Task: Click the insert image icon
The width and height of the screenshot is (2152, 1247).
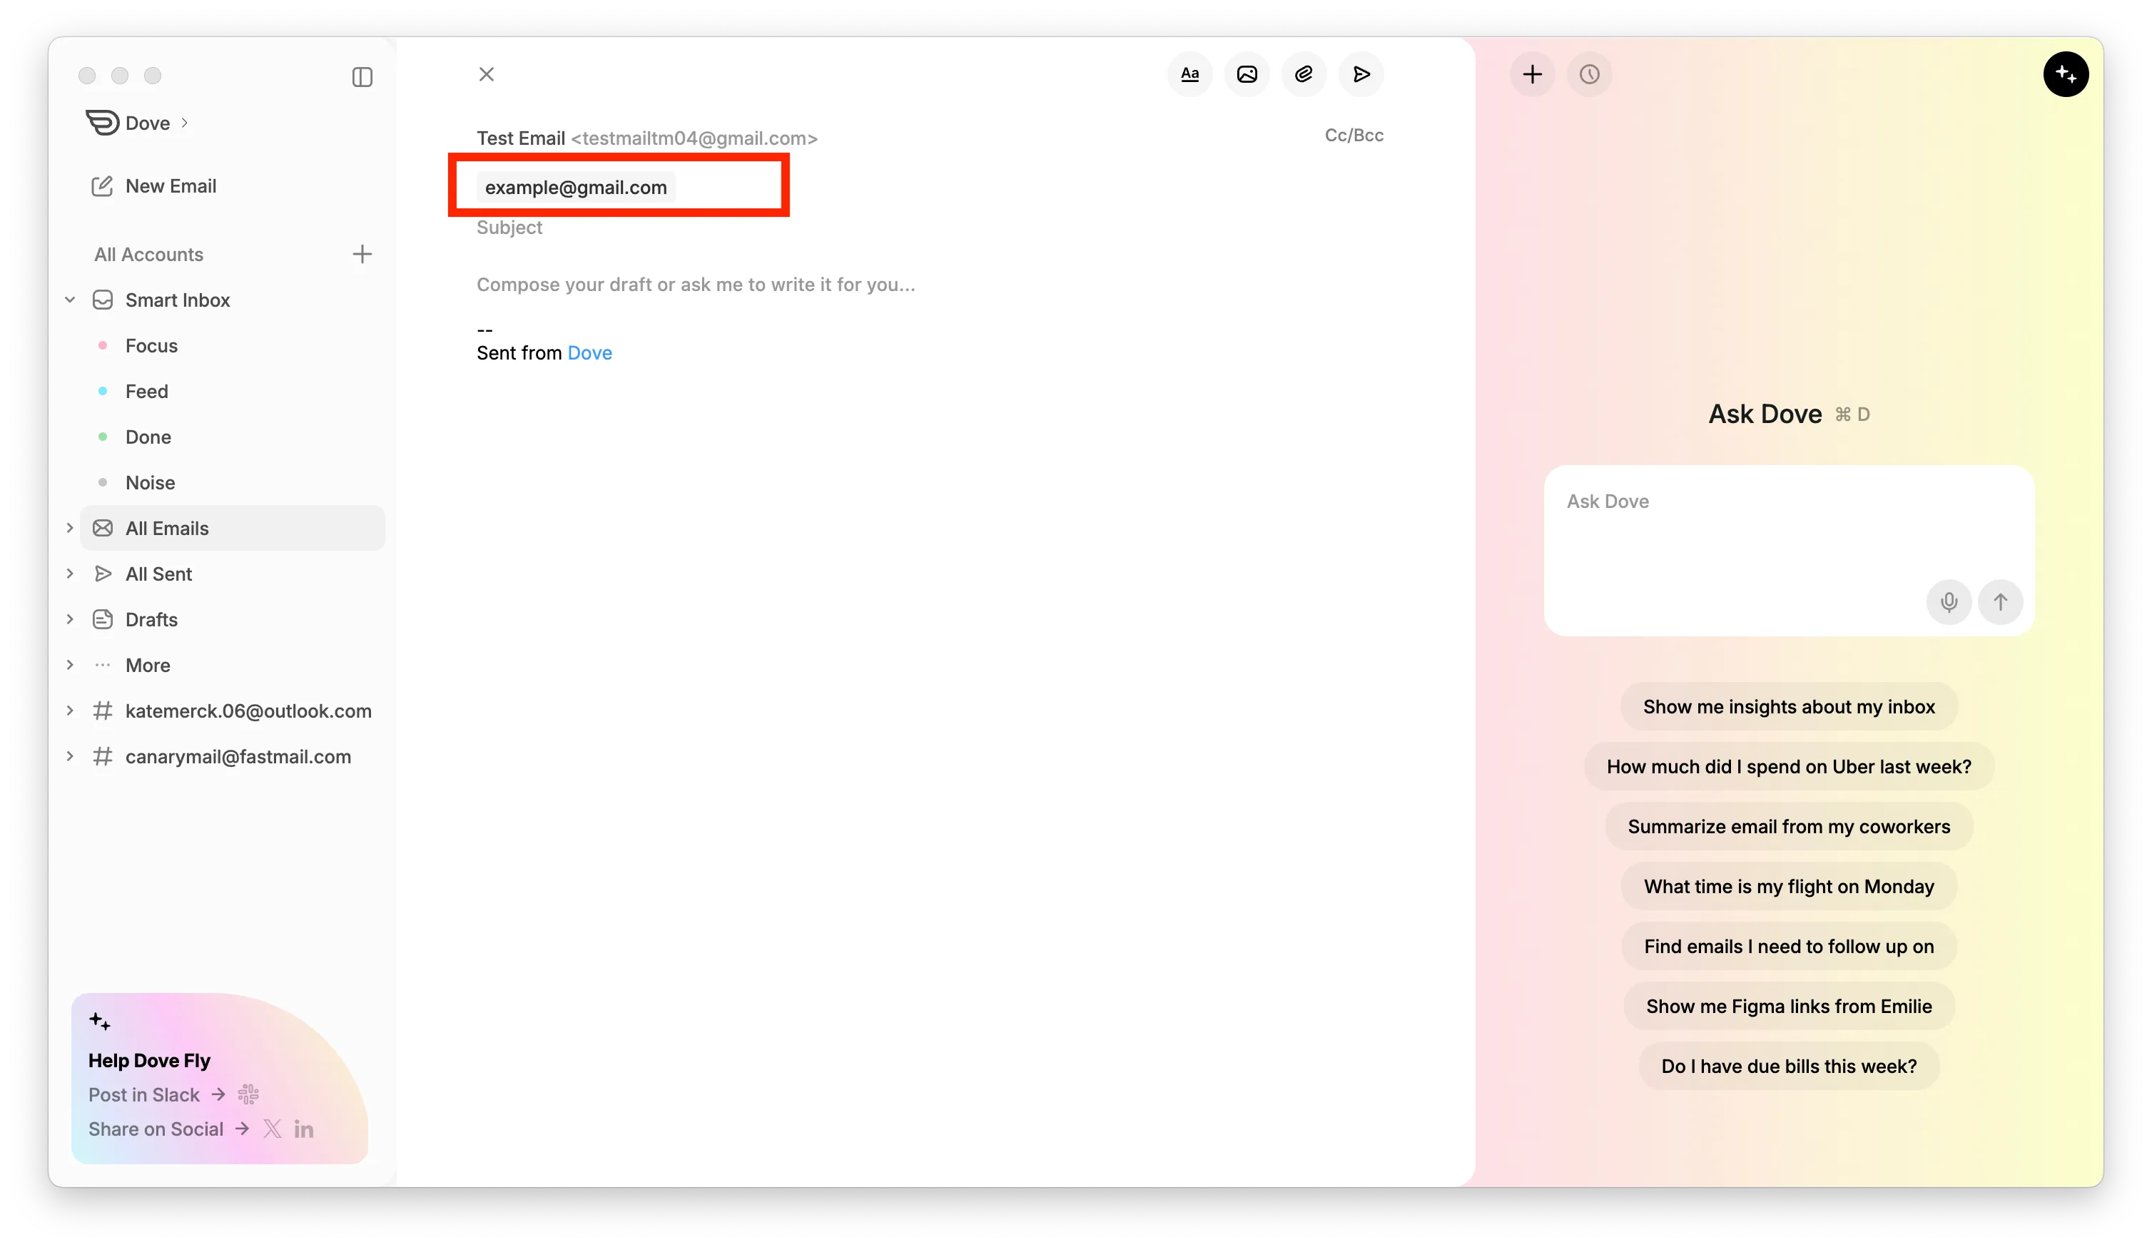Action: tap(1247, 74)
